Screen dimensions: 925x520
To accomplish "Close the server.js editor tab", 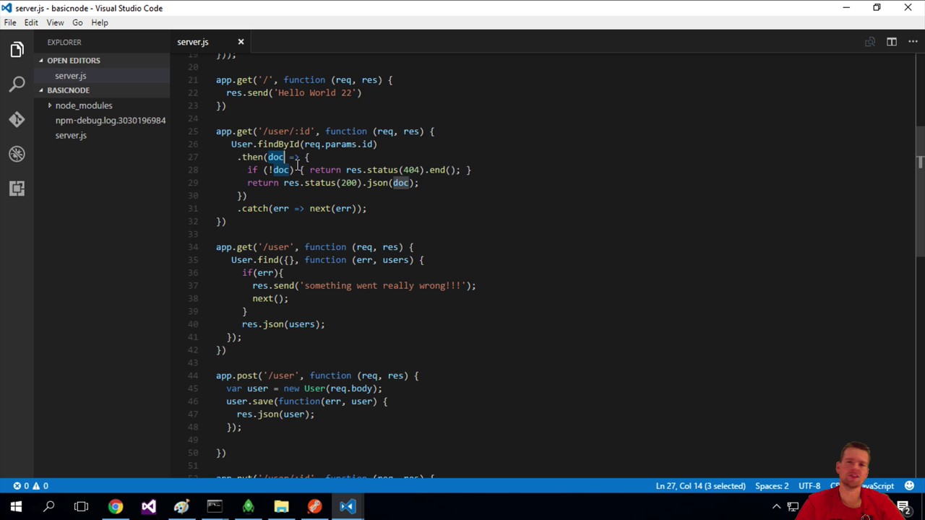I will pos(241,42).
